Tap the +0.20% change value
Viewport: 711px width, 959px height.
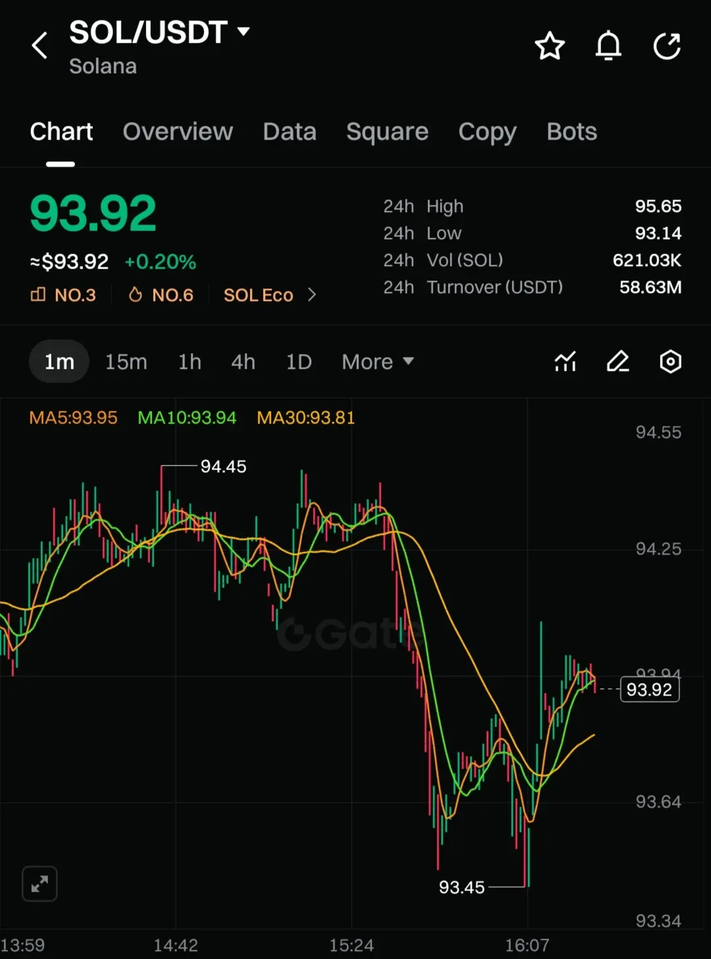click(x=161, y=262)
